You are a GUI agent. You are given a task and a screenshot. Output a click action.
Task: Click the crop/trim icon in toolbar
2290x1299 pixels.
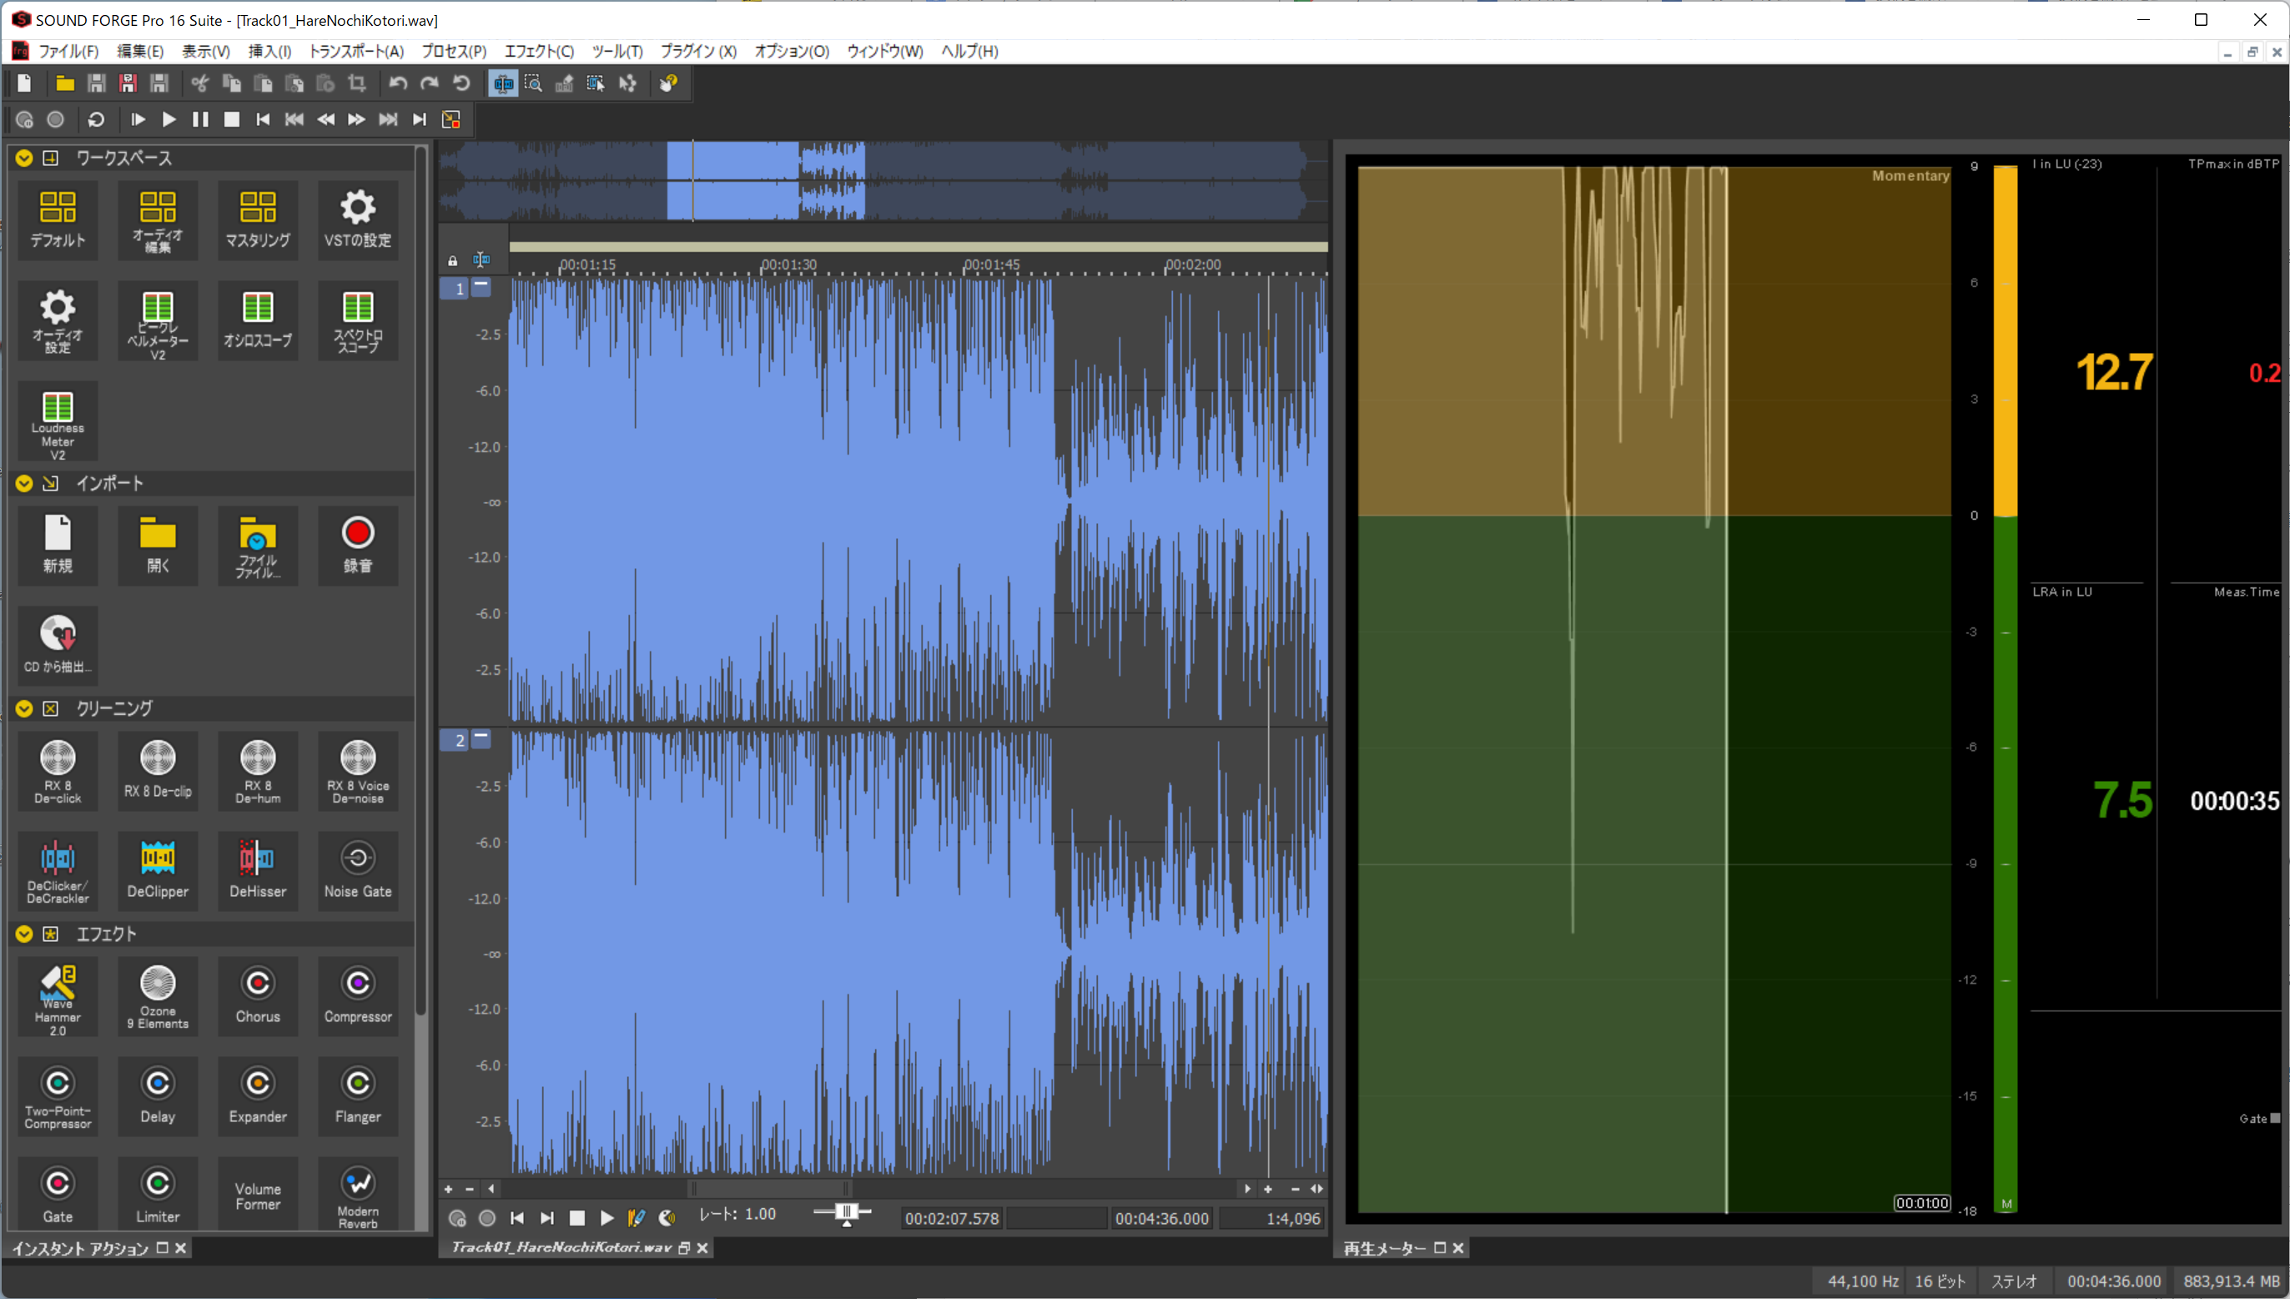[358, 84]
